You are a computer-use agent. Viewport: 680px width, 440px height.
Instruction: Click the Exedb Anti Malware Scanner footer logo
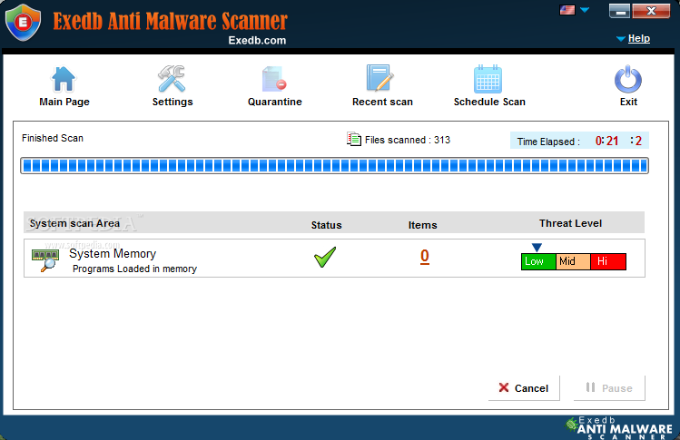tap(619, 428)
